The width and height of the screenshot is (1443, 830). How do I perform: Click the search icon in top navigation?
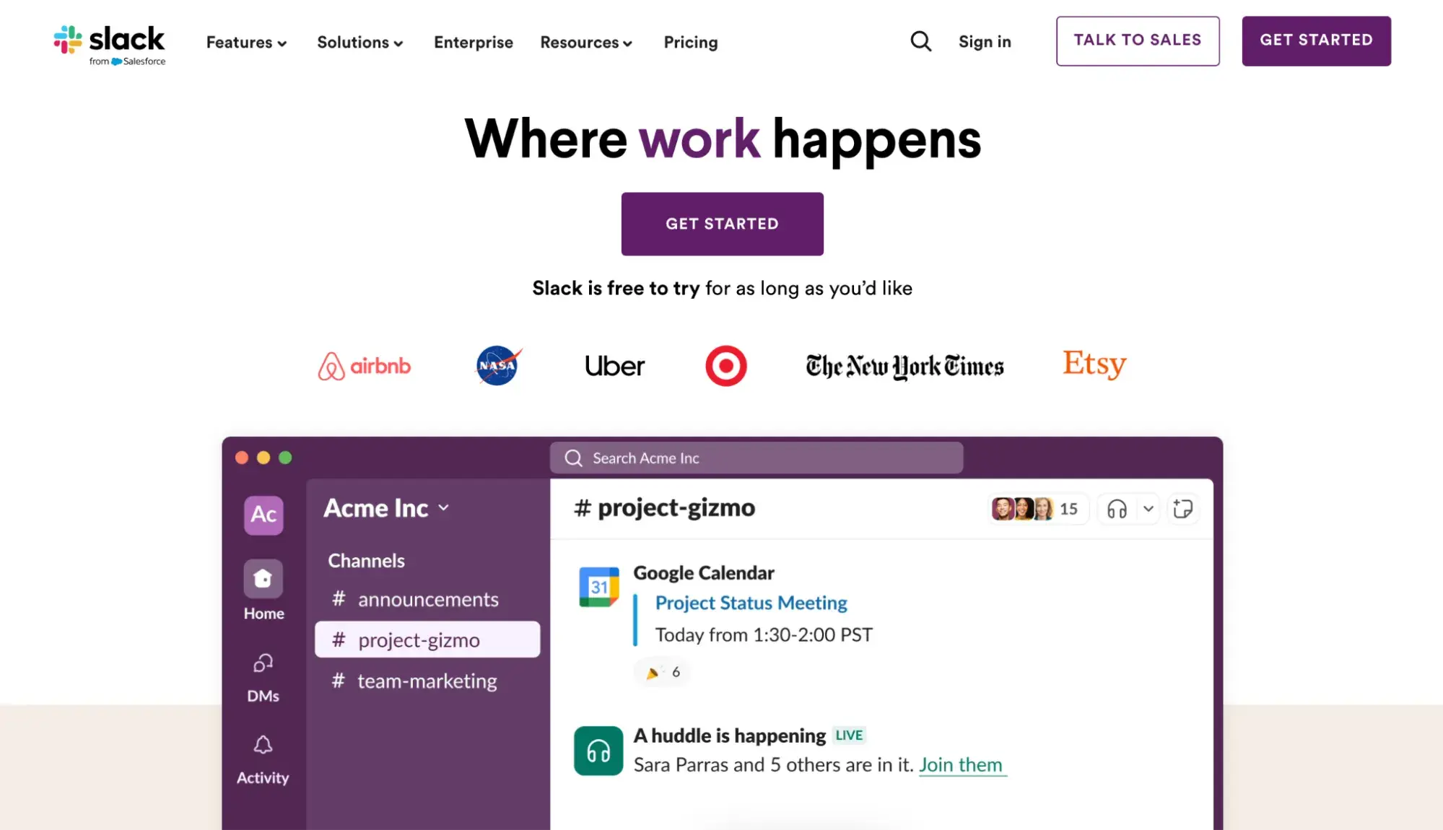tap(920, 40)
